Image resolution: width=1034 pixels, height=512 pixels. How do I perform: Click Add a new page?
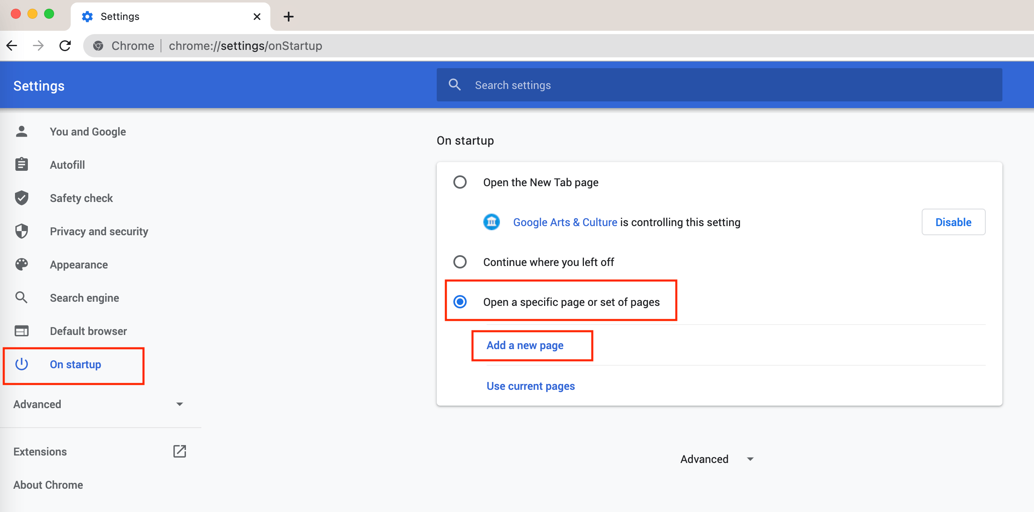[x=524, y=345]
